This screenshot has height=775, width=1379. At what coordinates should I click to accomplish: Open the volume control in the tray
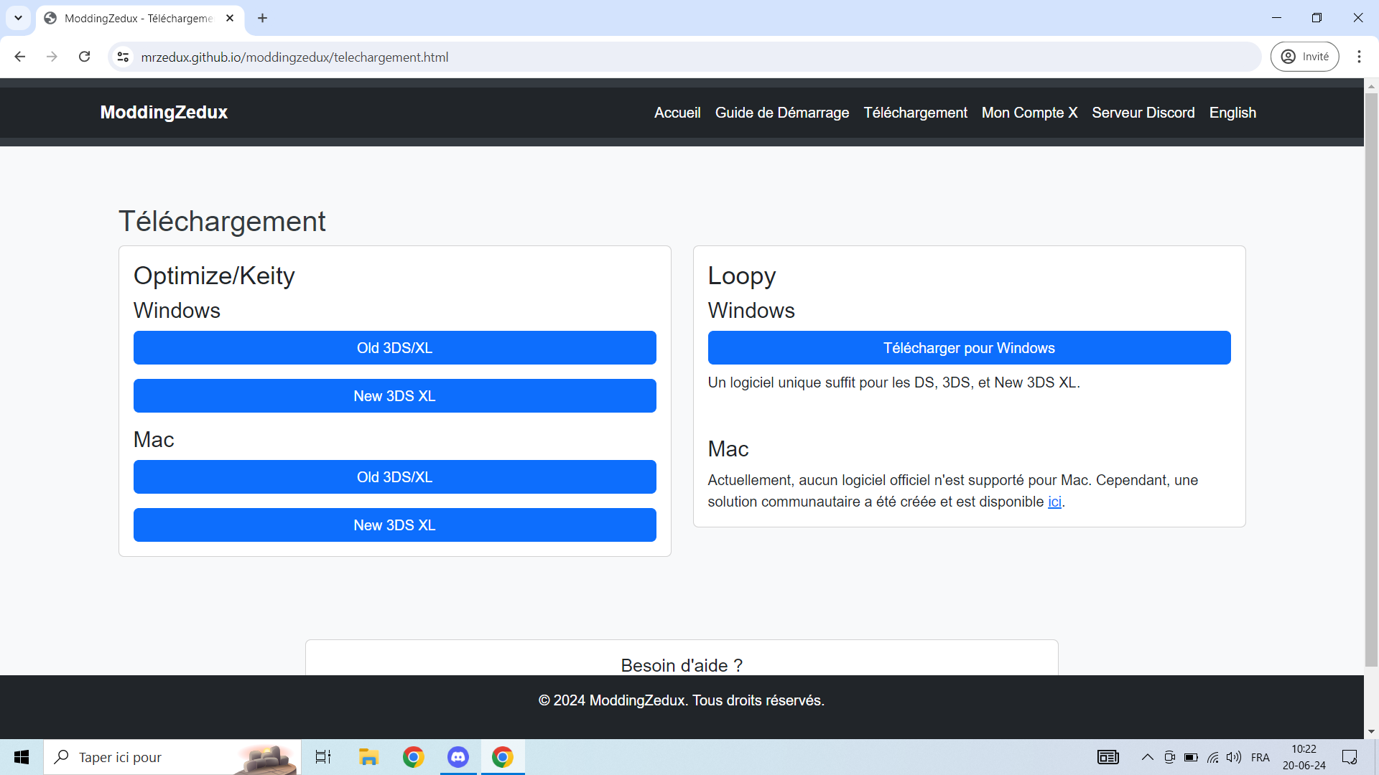pyautogui.click(x=1235, y=756)
